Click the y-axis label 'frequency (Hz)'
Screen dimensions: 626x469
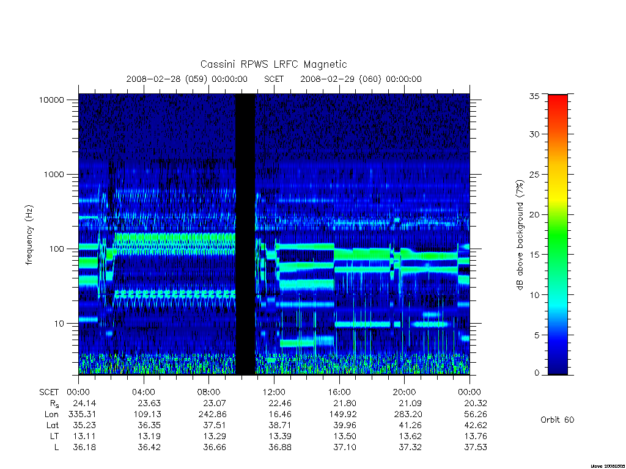(x=29, y=235)
